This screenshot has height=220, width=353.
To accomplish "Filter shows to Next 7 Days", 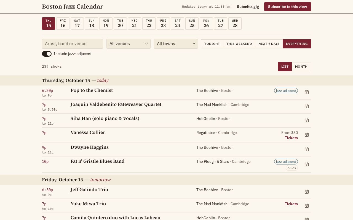I will click(269, 44).
